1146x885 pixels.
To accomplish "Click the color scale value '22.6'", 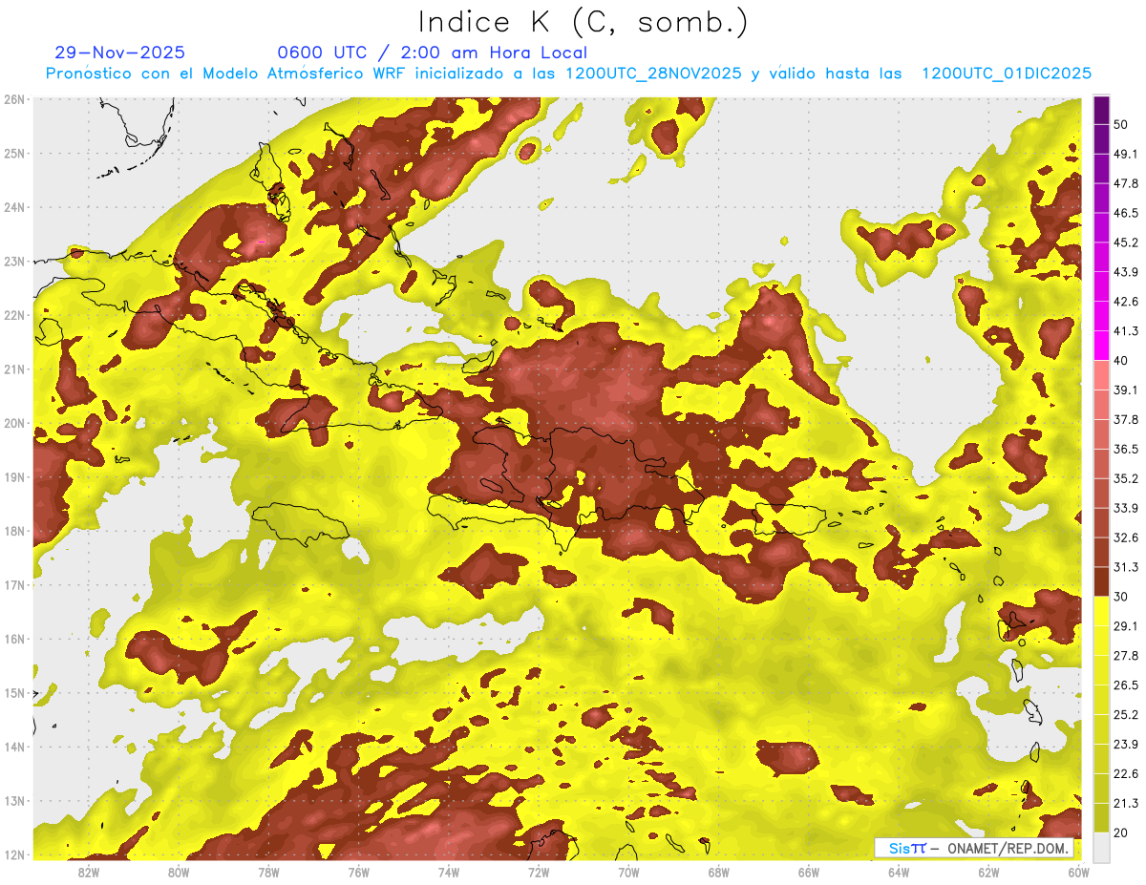I will (1125, 773).
